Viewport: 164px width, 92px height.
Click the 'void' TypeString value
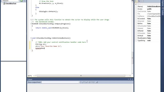coord(149,40)
